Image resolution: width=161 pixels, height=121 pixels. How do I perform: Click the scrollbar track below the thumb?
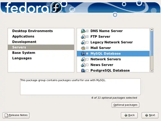[152, 63]
